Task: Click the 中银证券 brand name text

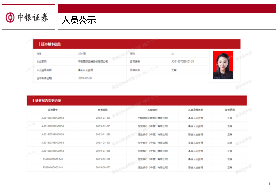Action: click(x=33, y=18)
